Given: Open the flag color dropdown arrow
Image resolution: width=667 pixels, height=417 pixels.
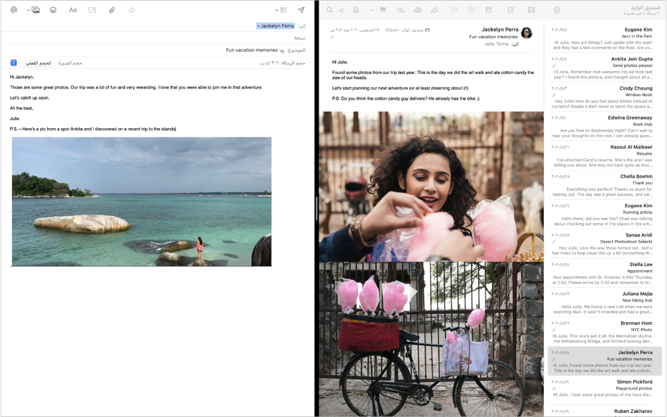Looking at the screenshot, I should click(x=371, y=10).
